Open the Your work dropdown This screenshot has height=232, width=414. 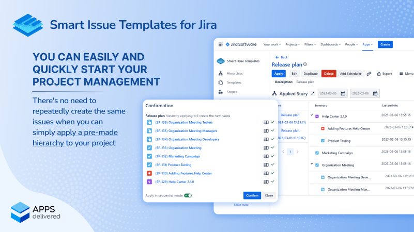(x=272, y=44)
